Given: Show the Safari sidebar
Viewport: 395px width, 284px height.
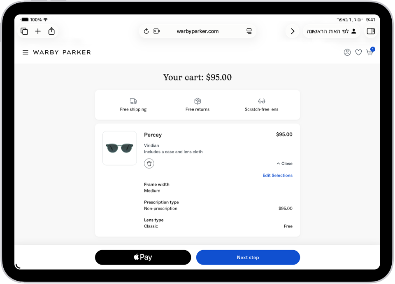Looking at the screenshot, I should pyautogui.click(x=371, y=31).
